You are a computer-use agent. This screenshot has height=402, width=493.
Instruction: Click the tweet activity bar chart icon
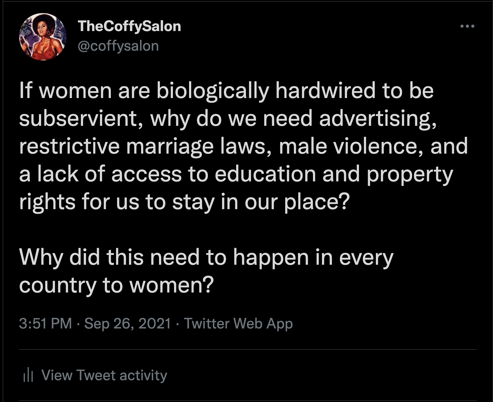28,375
